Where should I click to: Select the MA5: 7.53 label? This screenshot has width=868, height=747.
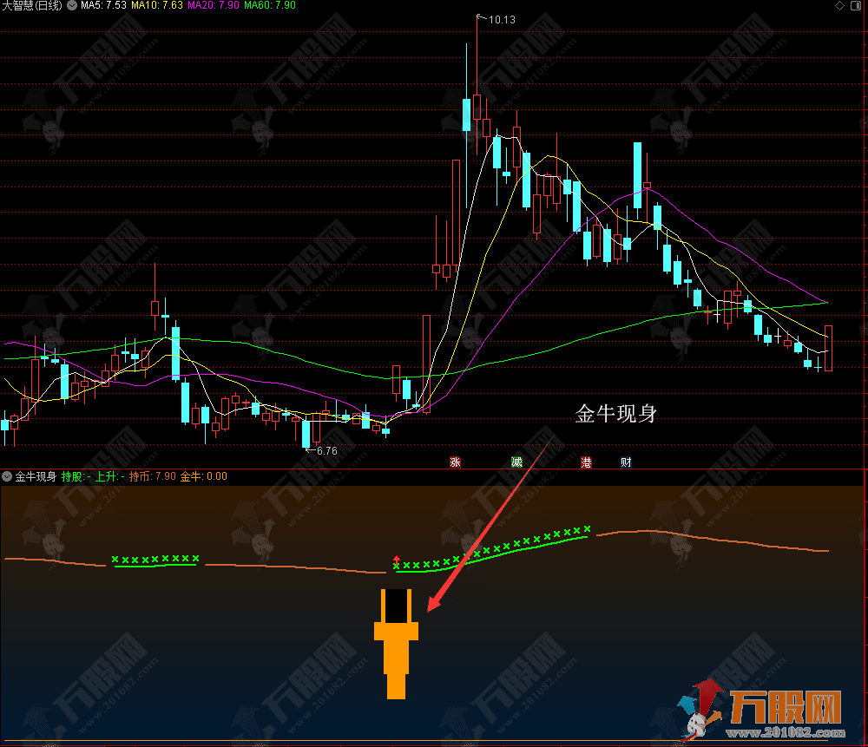103,5
